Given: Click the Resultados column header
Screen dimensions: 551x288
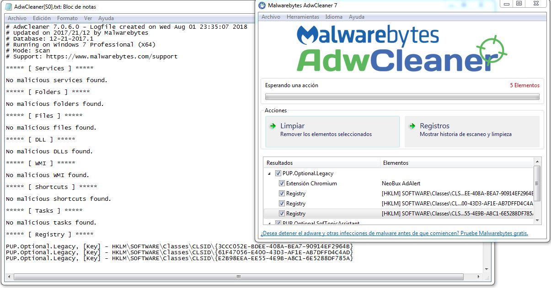Looking at the screenshot, I should click(x=321, y=162).
